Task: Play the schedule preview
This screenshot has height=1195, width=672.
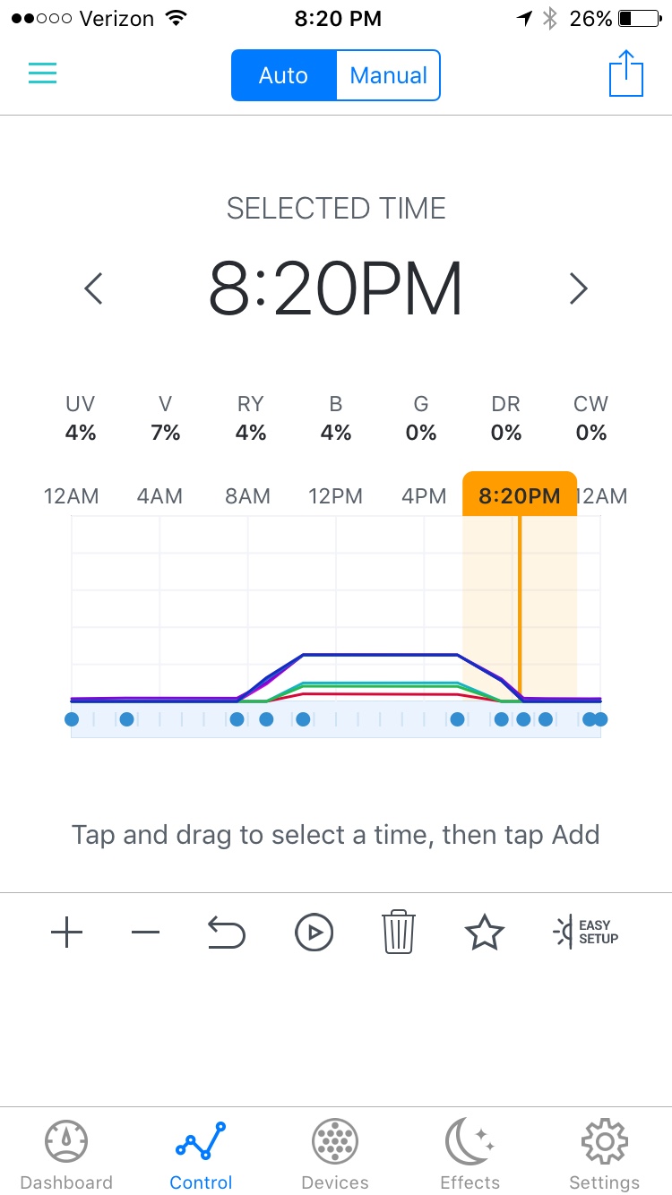Action: click(314, 933)
